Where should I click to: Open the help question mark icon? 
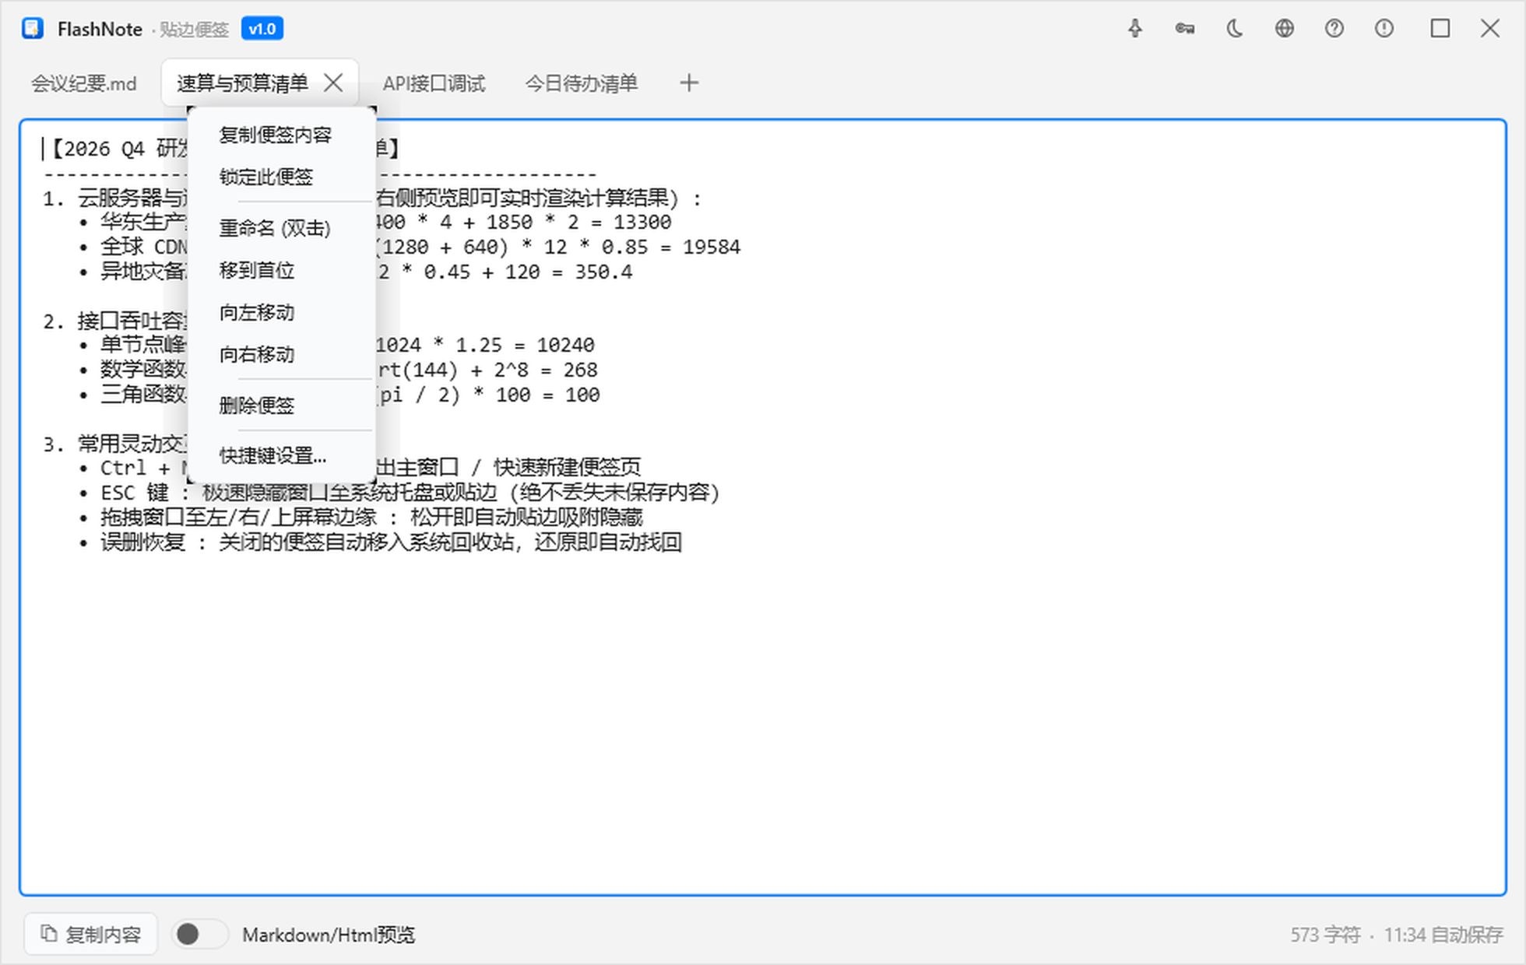(1334, 29)
